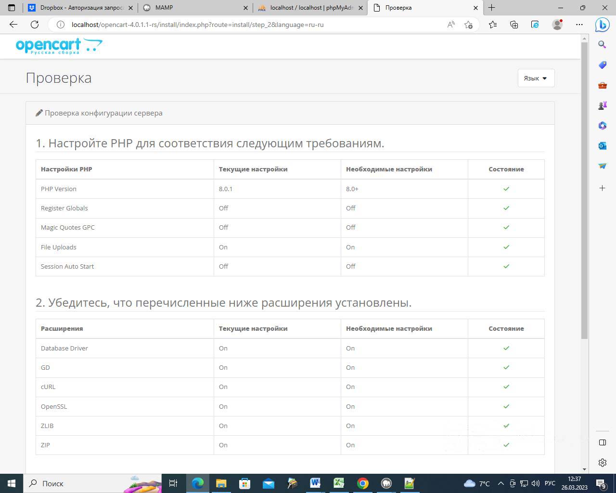
Task: Click the page vertical scrollbar
Action: (x=584, y=193)
